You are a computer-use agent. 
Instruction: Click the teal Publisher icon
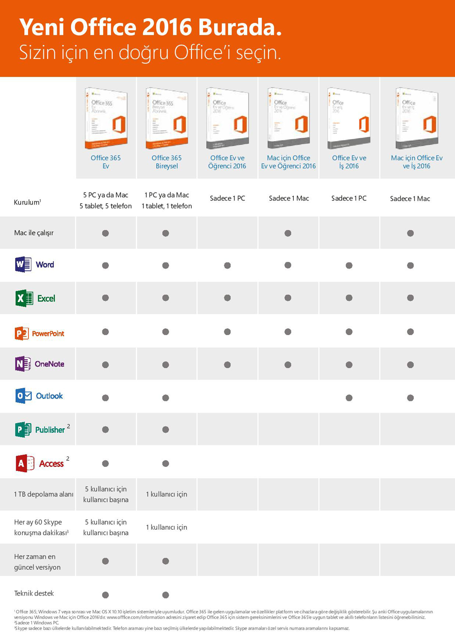[x=23, y=430]
